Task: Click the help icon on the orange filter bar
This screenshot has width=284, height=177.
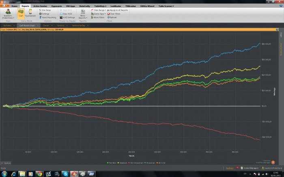Action: 277,30
